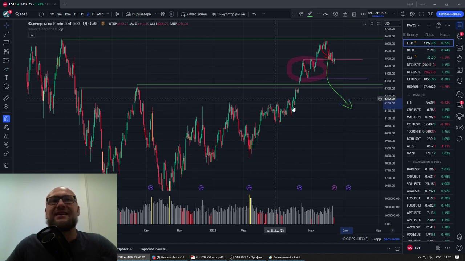Open the line color pencil swatch
Image resolution: width=465 pixels, height=261 pixels.
[x=310, y=14]
